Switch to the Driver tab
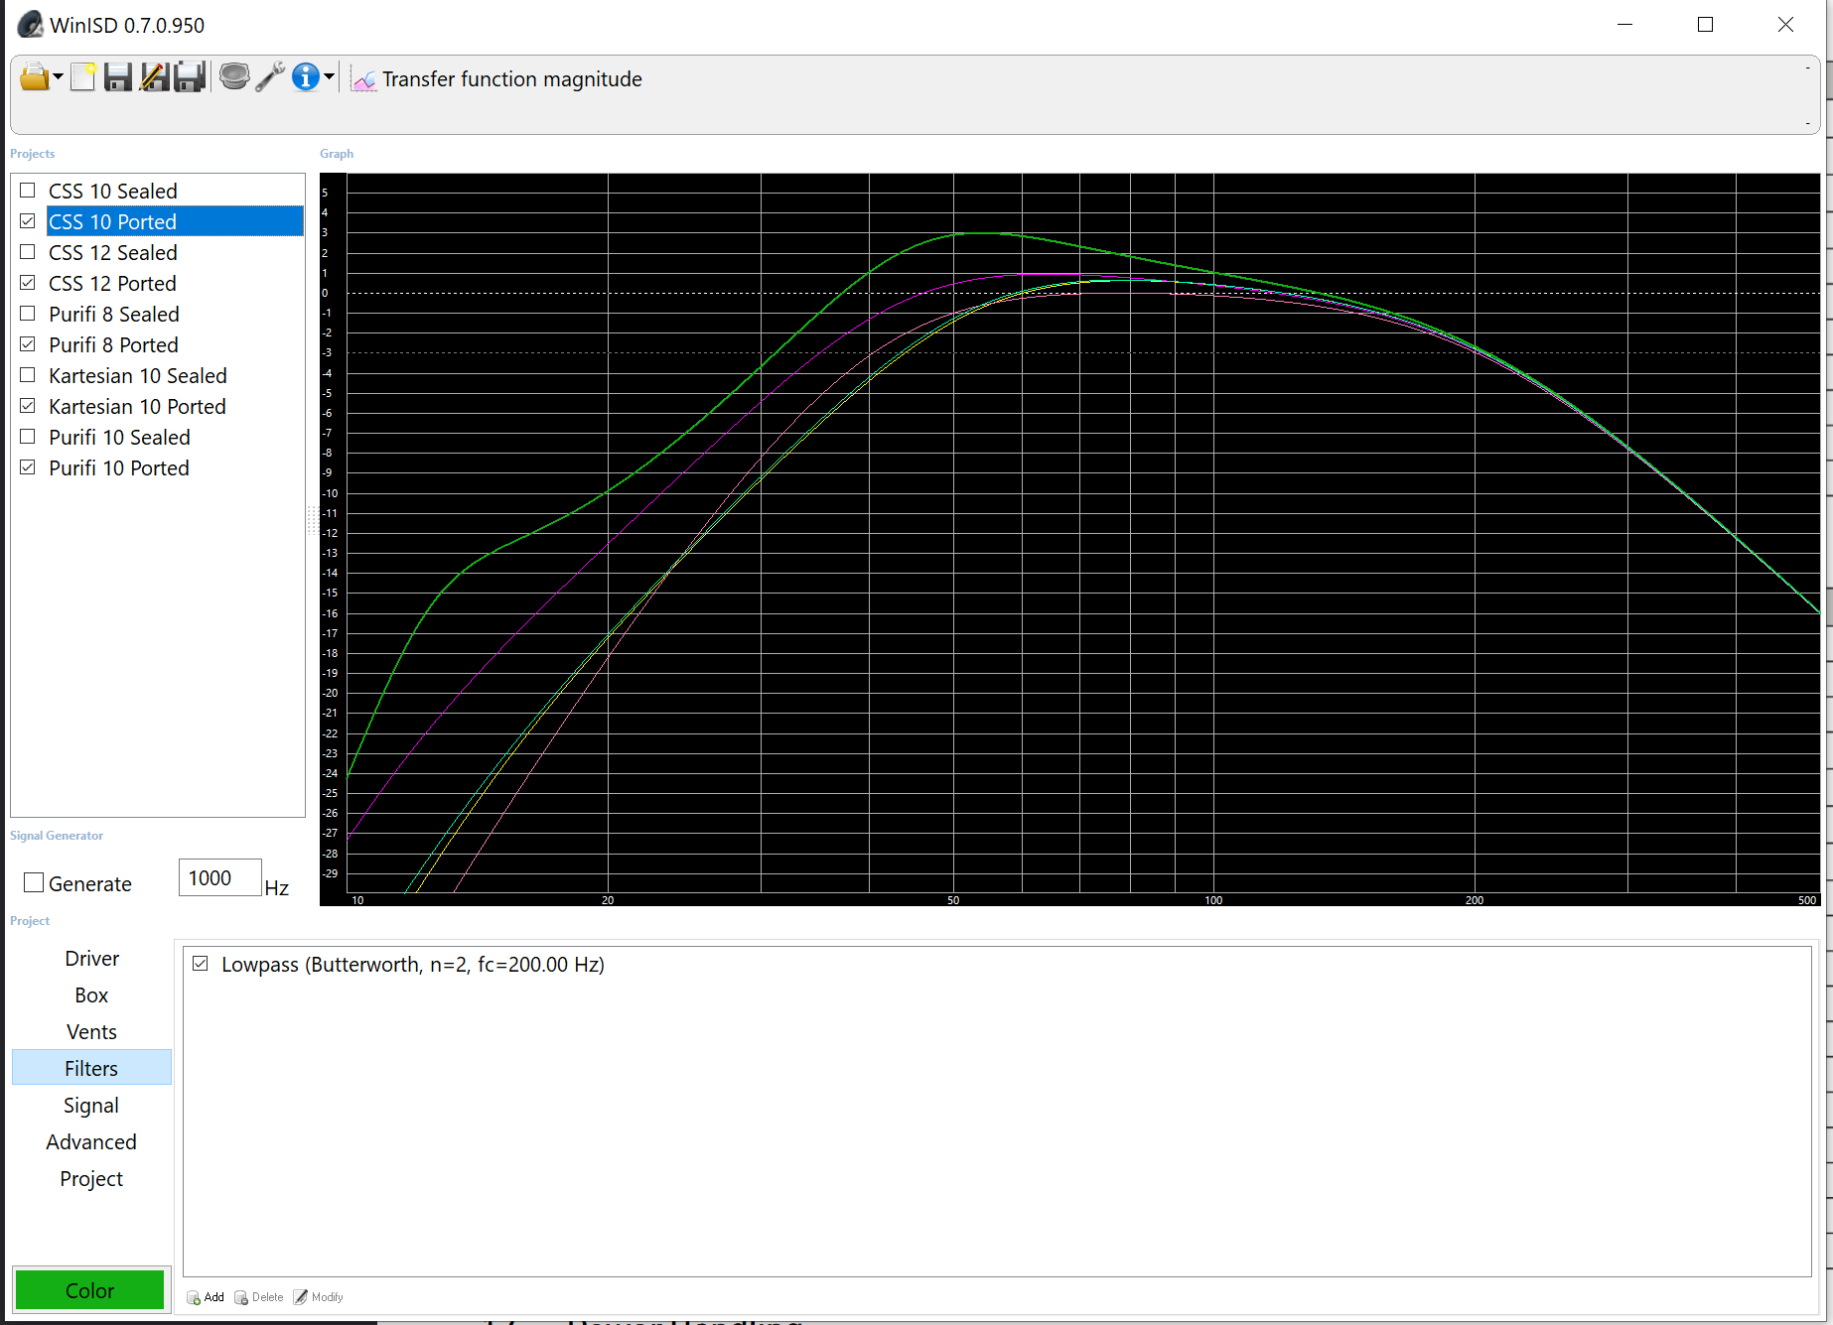Viewport: 1833px width, 1325px height. click(91, 958)
